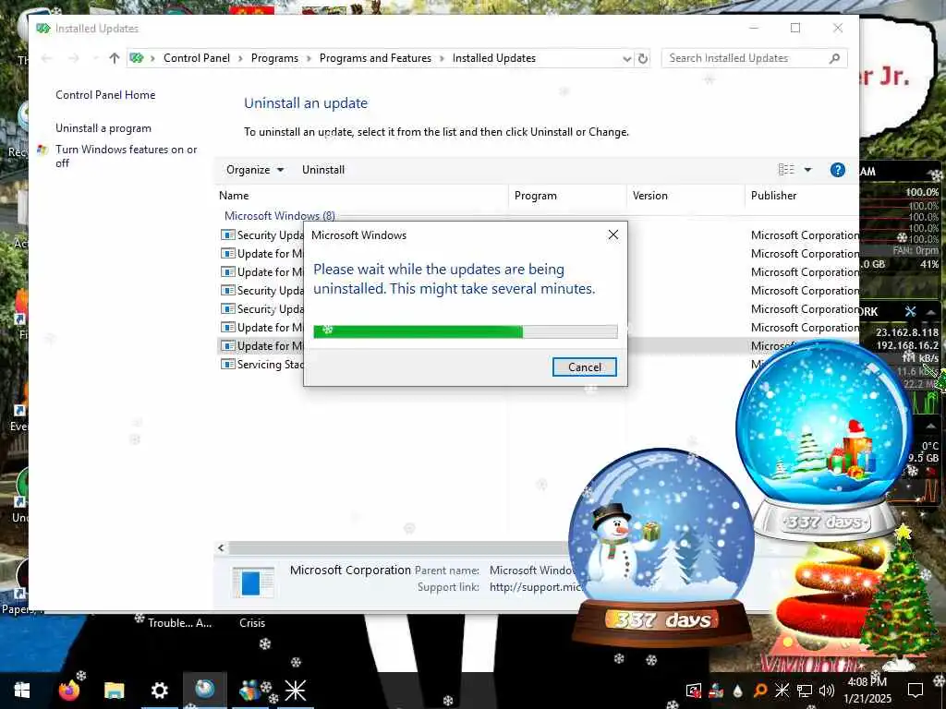Viewport: 946px width, 709px height.
Task: Open the Windows Start menu
Action: click(22, 691)
